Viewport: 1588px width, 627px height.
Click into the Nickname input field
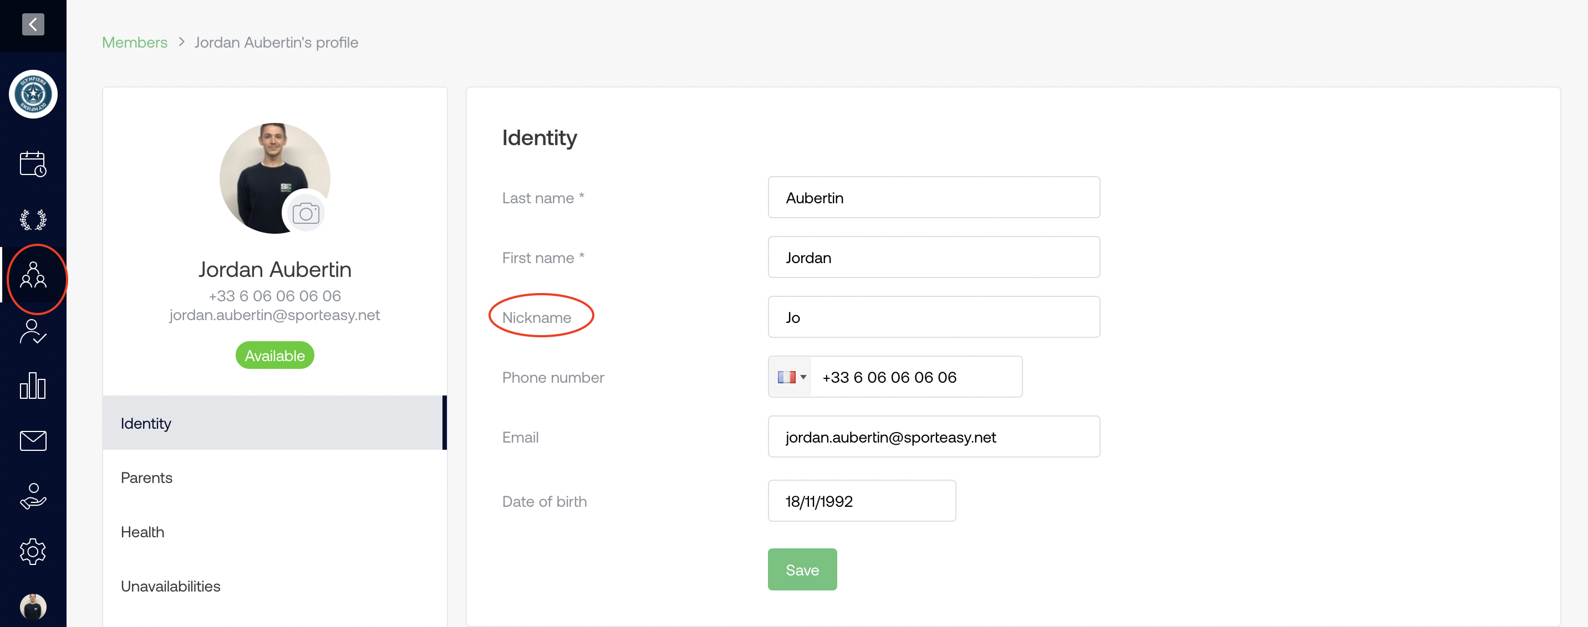[x=933, y=317]
